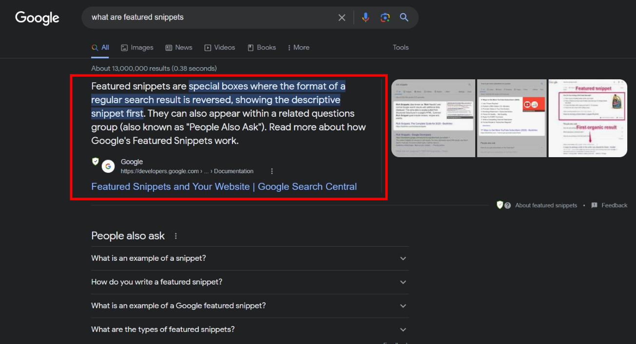Expand "What is an example of a Google featured snippet?"
Viewport: 636px width, 344px height.
(403, 306)
